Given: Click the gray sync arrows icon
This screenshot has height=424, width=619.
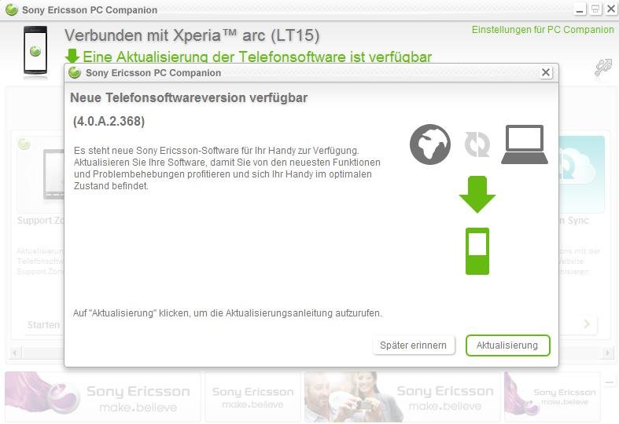Looking at the screenshot, I should coord(477,144).
